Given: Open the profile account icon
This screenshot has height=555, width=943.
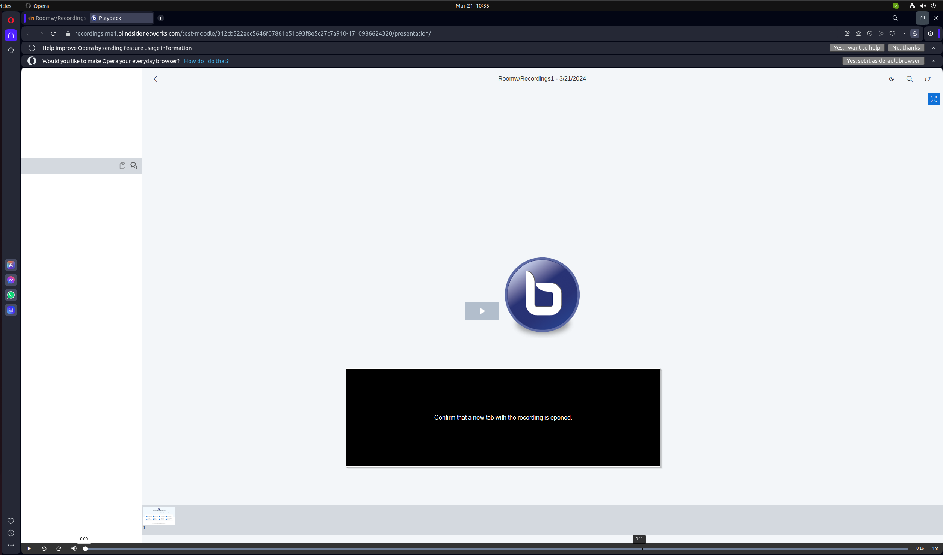Looking at the screenshot, I should coord(915,34).
